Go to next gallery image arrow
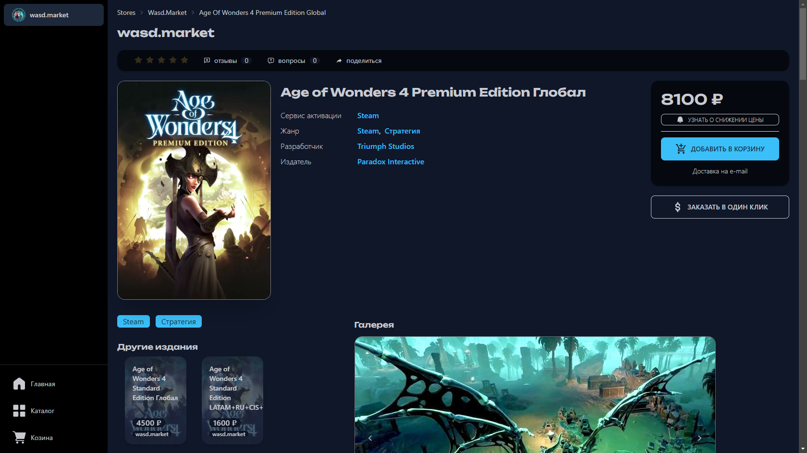Viewport: 807px width, 453px height. click(x=699, y=438)
